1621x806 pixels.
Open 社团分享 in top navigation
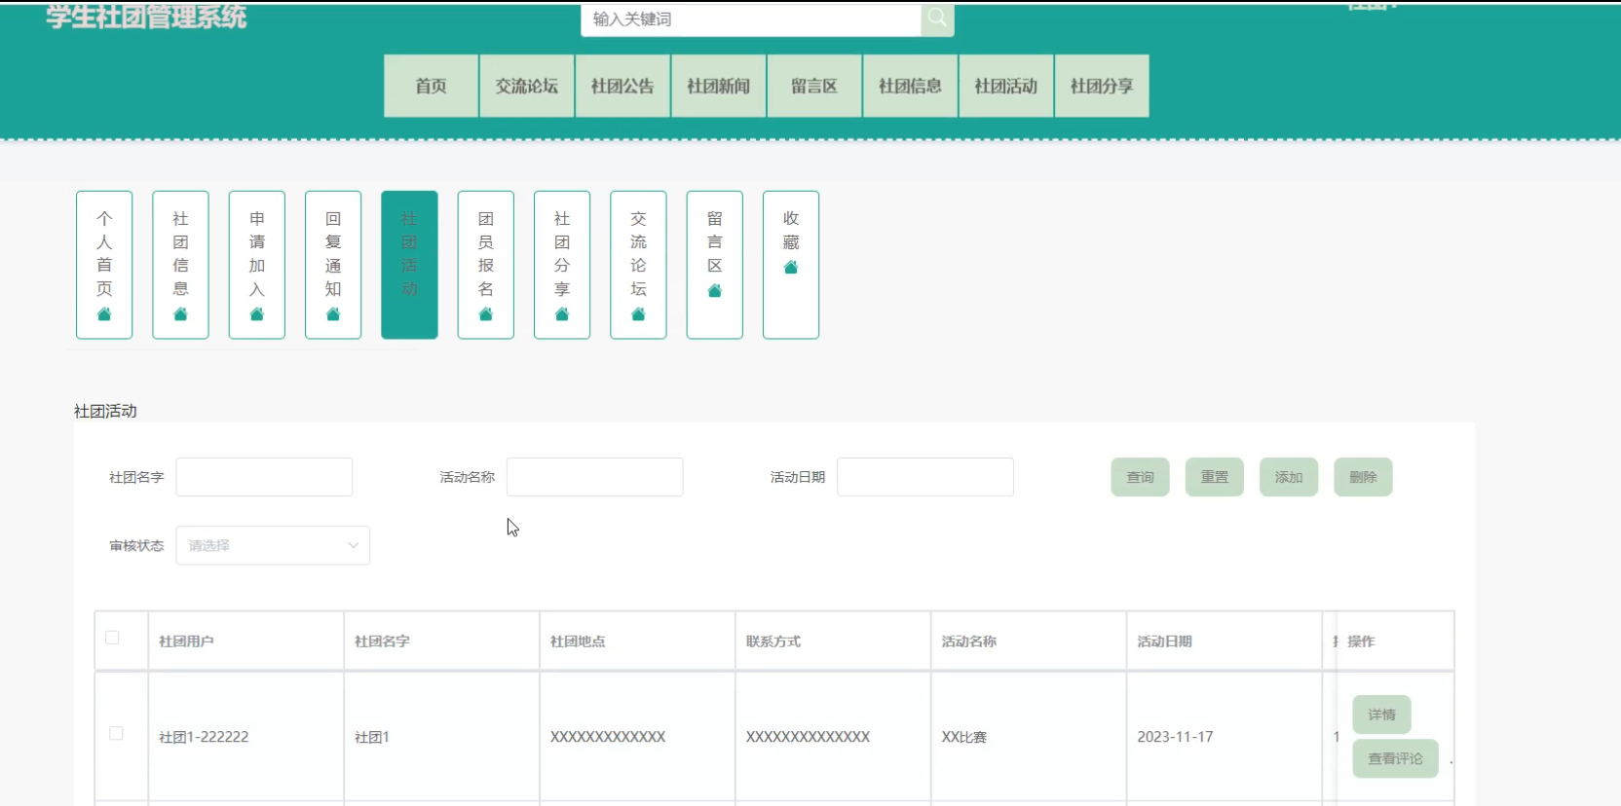[x=1102, y=86]
